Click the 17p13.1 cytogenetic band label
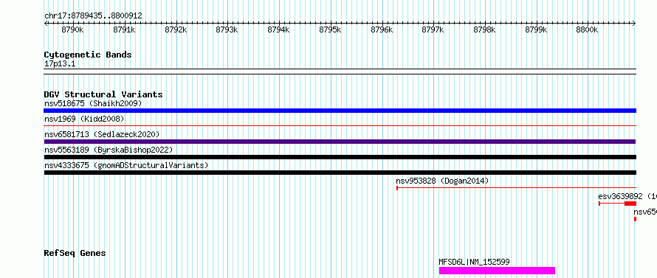The image size is (657, 278). tap(60, 64)
